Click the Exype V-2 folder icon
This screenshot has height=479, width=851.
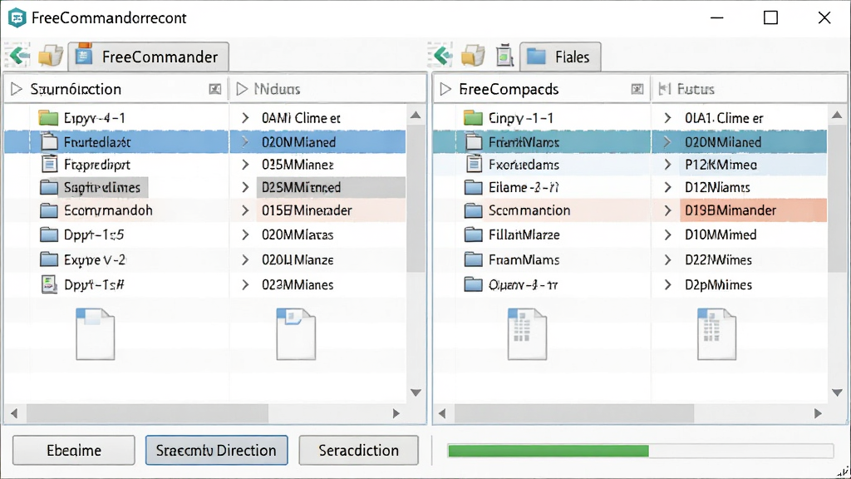(49, 259)
